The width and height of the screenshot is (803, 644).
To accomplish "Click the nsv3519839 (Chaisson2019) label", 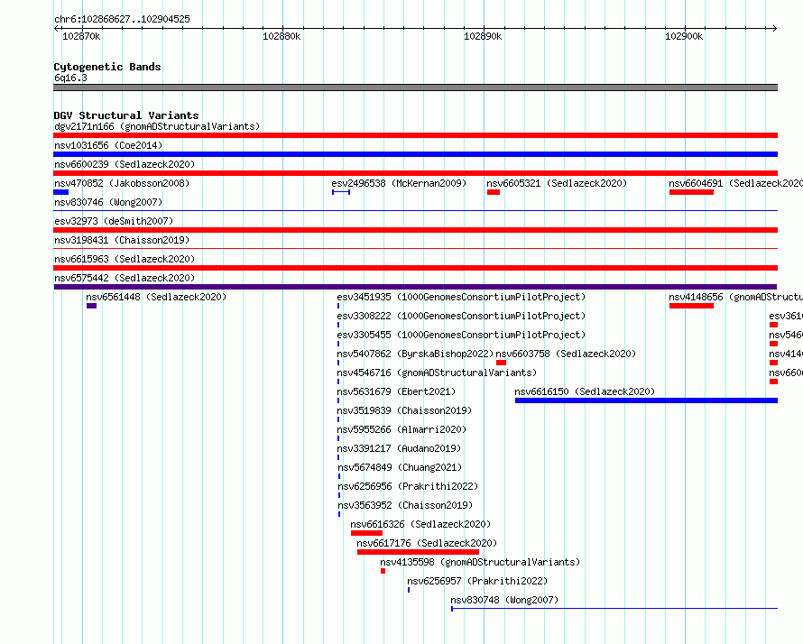I will point(404,410).
